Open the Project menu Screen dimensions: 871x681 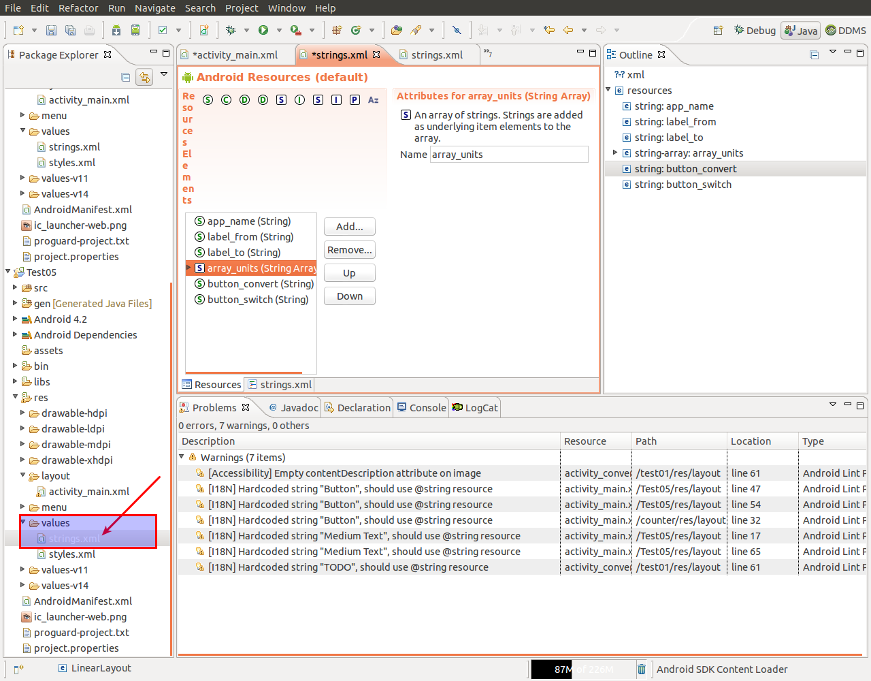[242, 8]
